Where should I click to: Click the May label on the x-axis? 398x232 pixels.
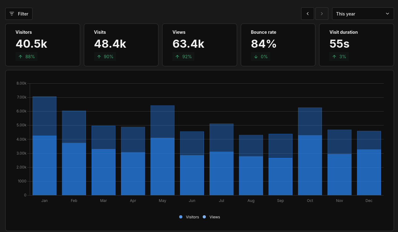coord(162,201)
